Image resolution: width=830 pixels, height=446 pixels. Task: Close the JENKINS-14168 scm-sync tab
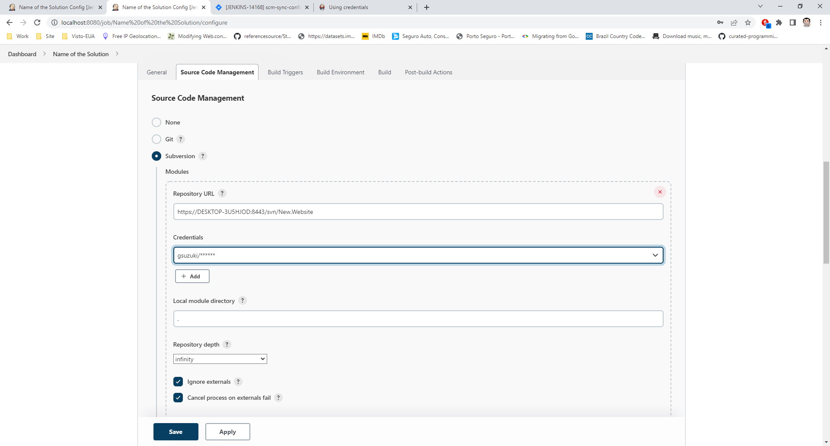(307, 7)
